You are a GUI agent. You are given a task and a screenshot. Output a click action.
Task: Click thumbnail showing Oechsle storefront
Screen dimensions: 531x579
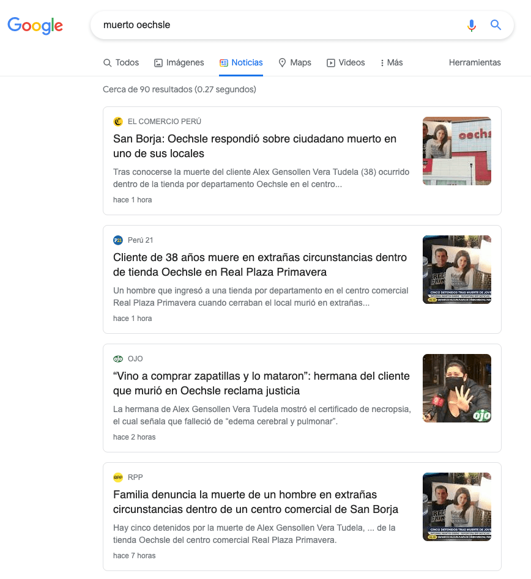point(456,151)
